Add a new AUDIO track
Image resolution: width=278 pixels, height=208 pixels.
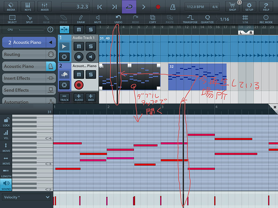(79, 98)
